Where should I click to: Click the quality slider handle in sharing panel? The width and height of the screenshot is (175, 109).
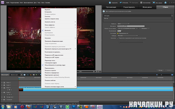(x=119, y=42)
